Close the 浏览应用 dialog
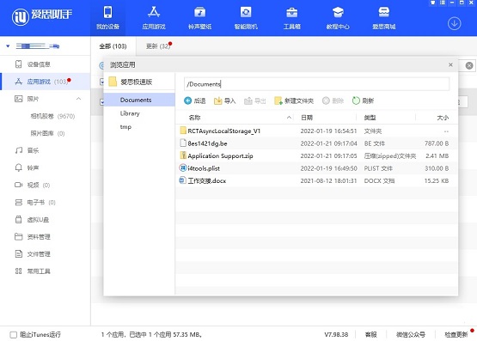Image resolution: width=477 pixels, height=341 pixels. pos(450,64)
